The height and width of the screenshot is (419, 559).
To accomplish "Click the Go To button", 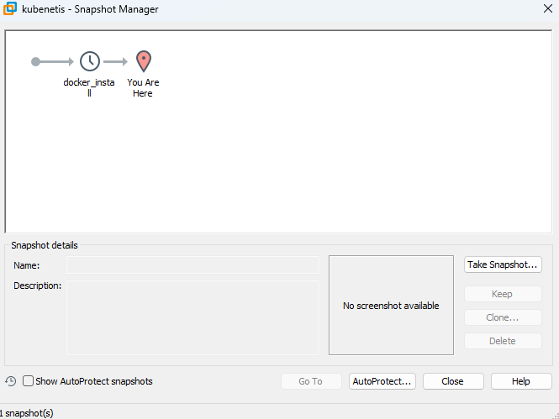I will click(311, 381).
